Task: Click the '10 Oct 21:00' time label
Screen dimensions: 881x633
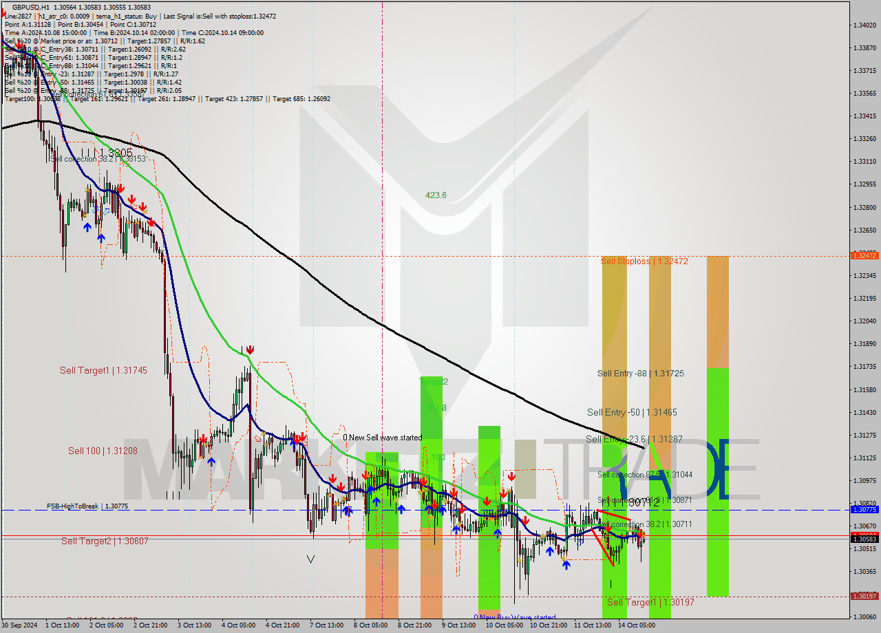Action: pos(548,625)
